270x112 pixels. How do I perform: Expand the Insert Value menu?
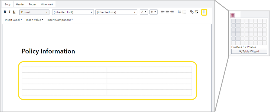(x=35, y=20)
